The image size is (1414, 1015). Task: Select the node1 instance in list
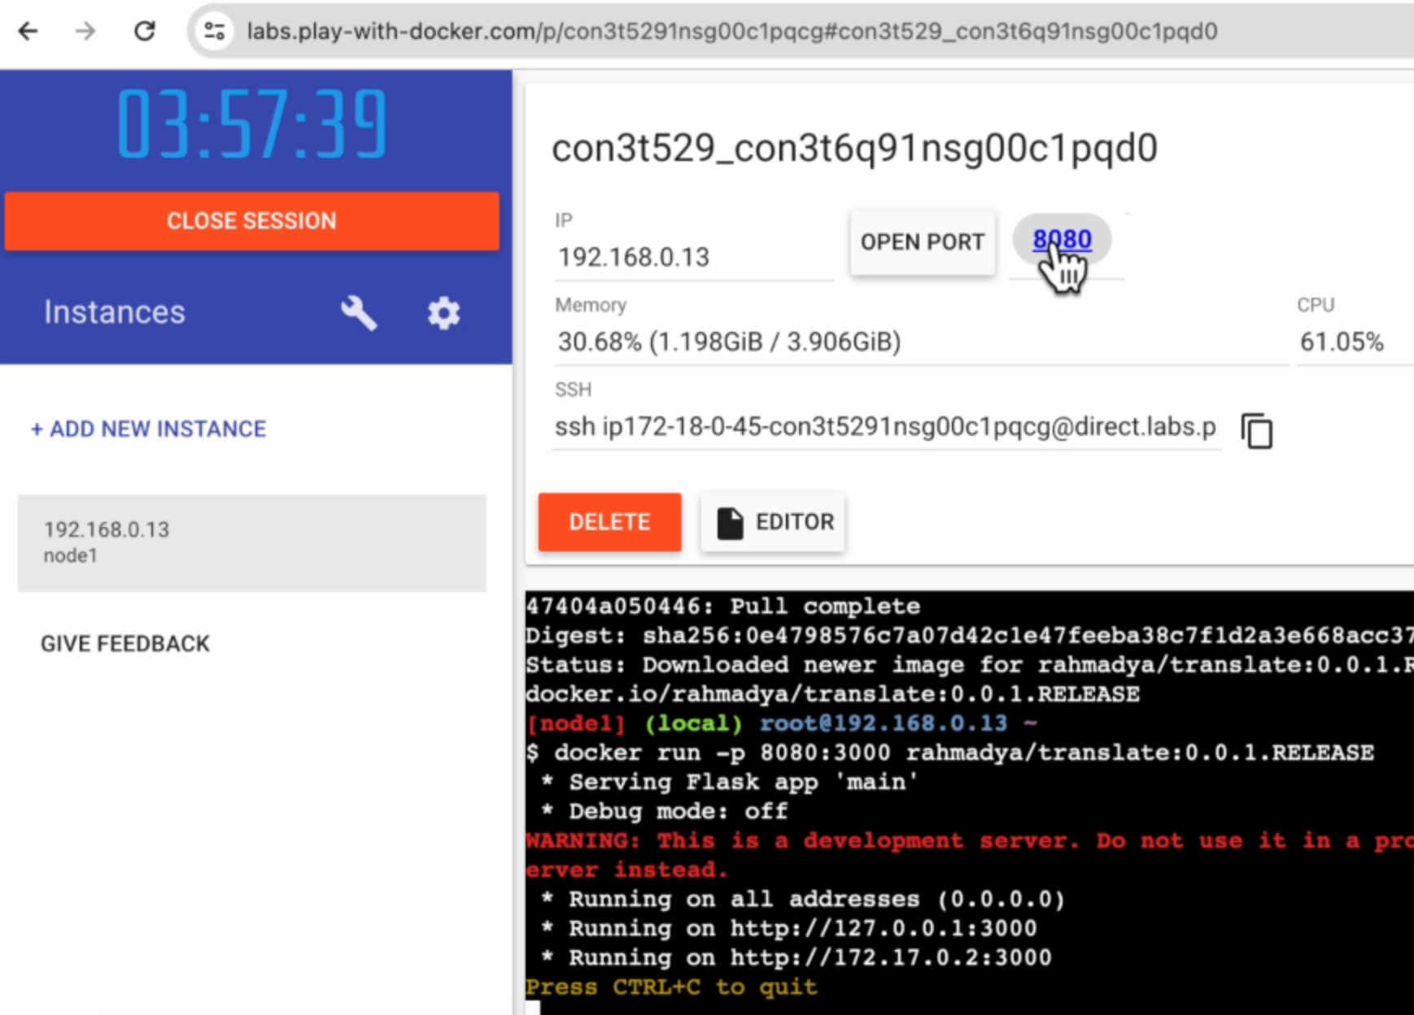[251, 542]
